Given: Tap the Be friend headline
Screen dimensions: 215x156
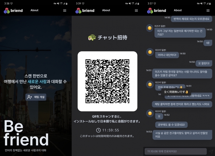Looking at the screenshot, I should [x=26, y=133].
